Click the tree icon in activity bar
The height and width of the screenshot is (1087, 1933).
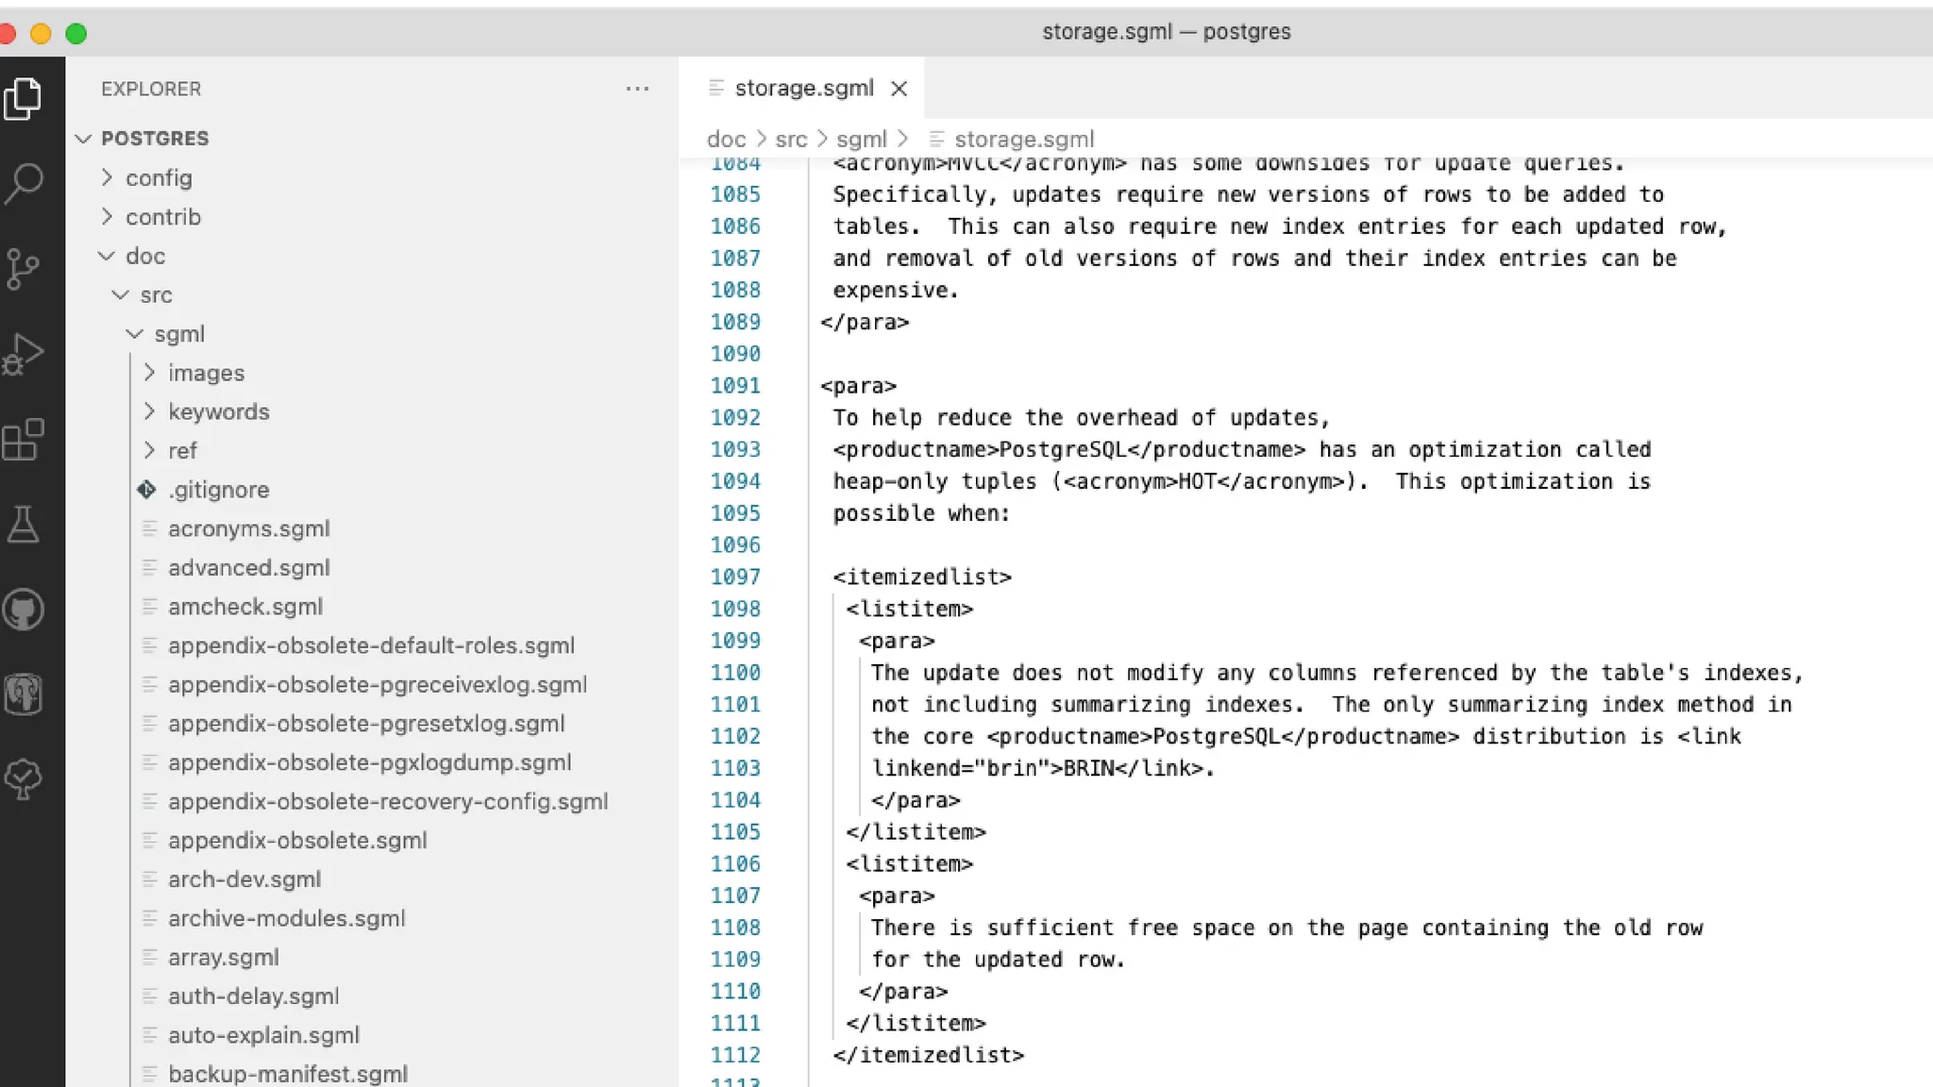(23, 779)
